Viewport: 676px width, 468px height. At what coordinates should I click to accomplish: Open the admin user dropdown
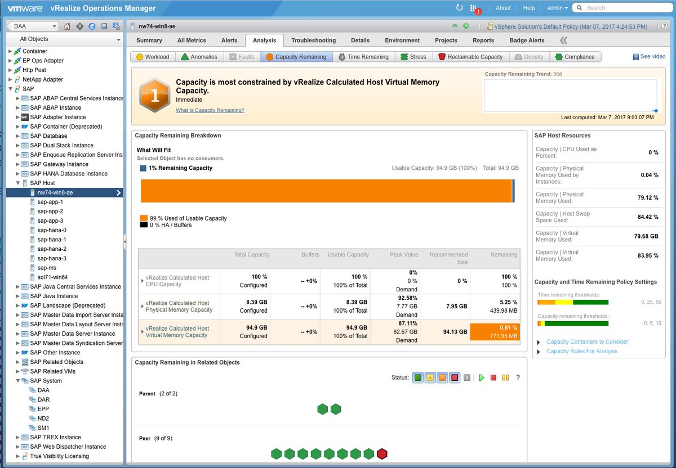(x=558, y=8)
